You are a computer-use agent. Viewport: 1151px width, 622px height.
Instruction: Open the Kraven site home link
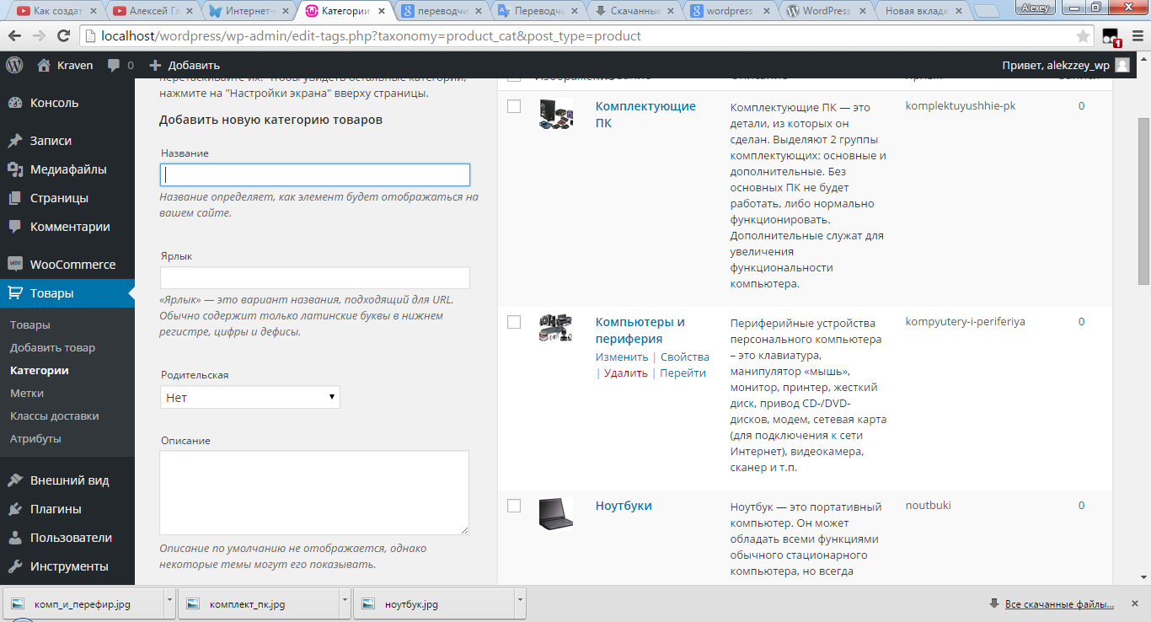coord(66,65)
